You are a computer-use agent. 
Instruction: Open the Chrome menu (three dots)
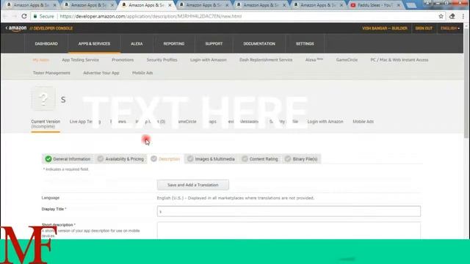463,16
